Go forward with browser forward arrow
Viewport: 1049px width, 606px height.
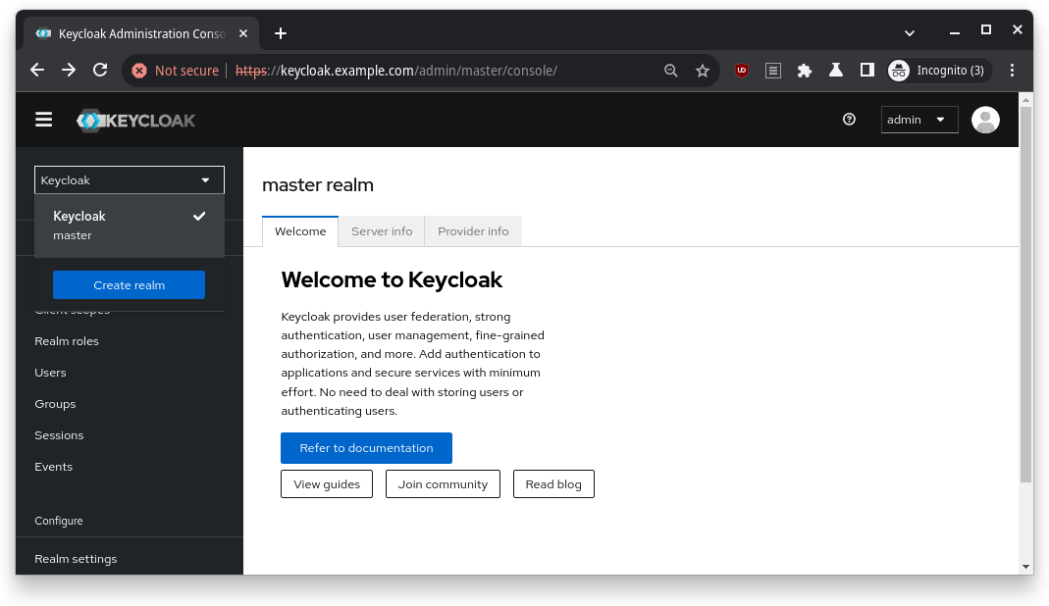tap(69, 71)
